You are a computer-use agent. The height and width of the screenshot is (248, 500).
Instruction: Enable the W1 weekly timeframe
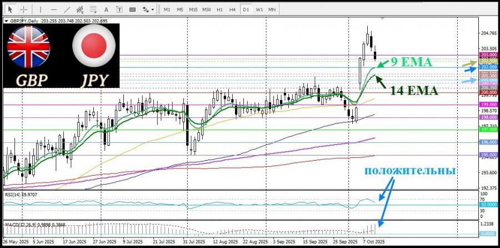click(259, 9)
